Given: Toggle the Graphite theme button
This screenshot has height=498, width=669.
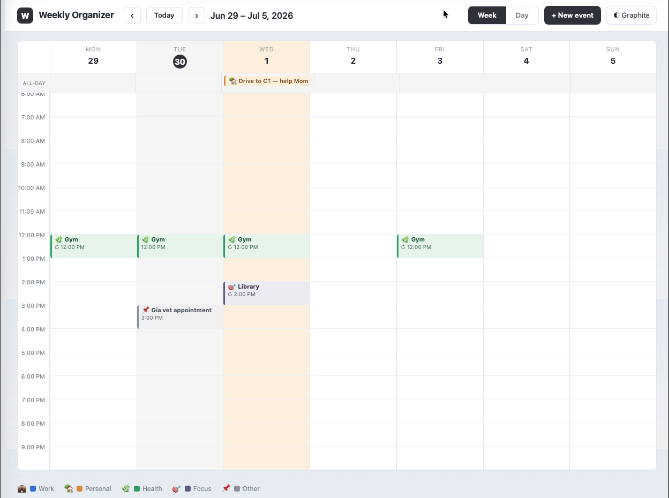Looking at the screenshot, I should [632, 16].
